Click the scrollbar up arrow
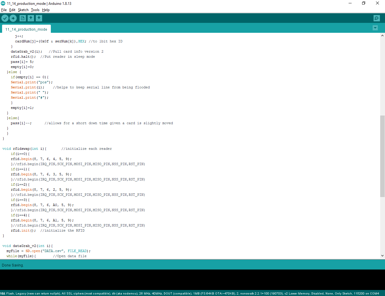Screen dimensions: 385x296 [x=382, y=35]
